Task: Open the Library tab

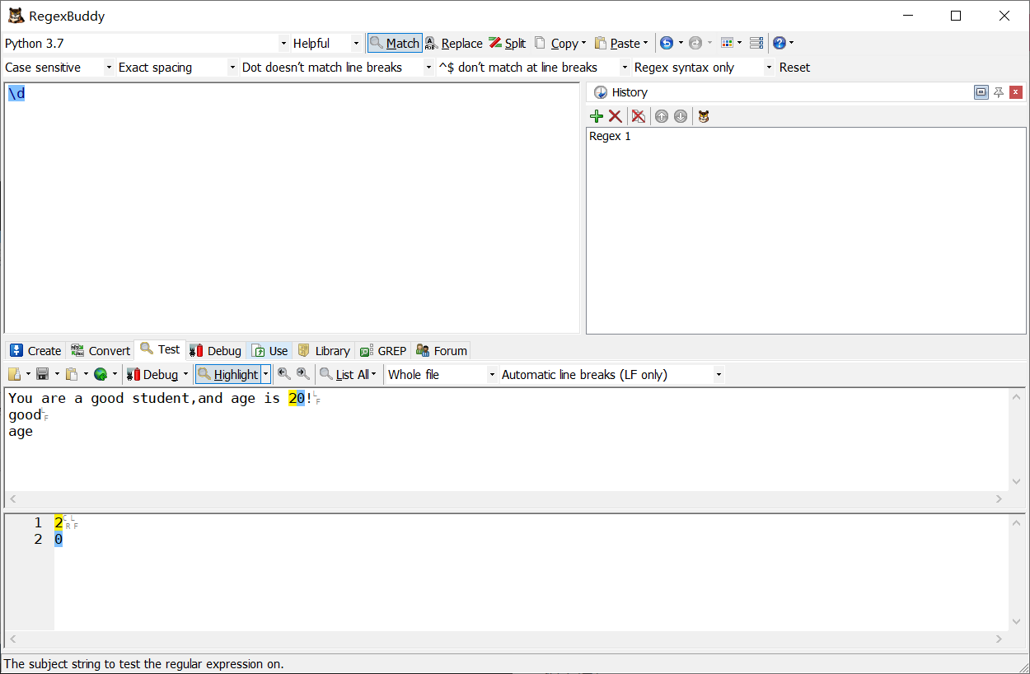Action: point(324,350)
